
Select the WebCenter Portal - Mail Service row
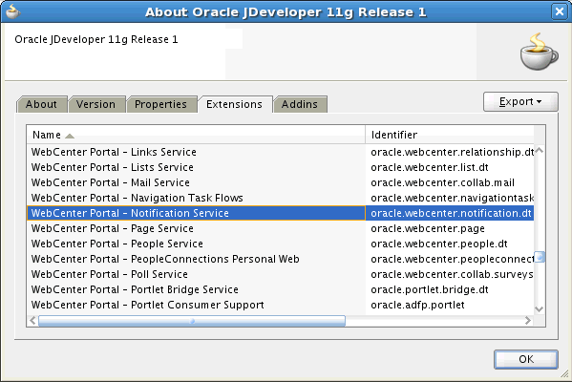point(280,182)
